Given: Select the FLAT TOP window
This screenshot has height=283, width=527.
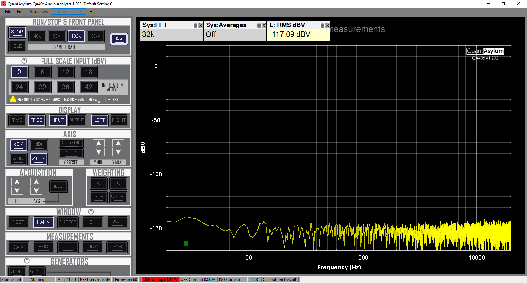Looking at the screenshot, I should (x=68, y=222).
